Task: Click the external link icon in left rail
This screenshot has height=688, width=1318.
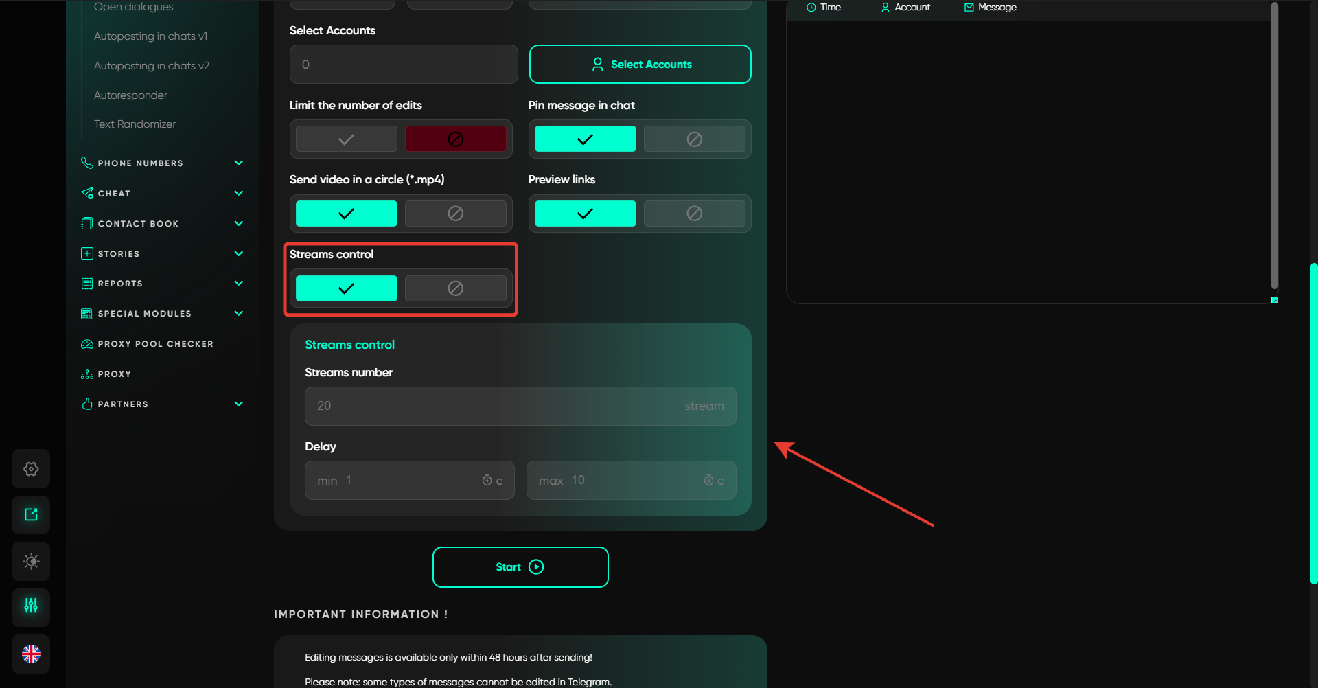Action: pyautogui.click(x=31, y=515)
